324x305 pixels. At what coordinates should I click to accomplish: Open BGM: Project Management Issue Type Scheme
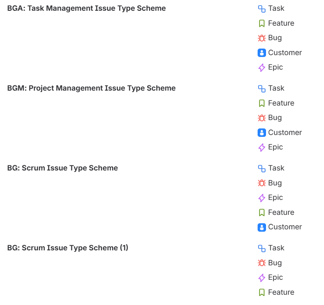91,88
